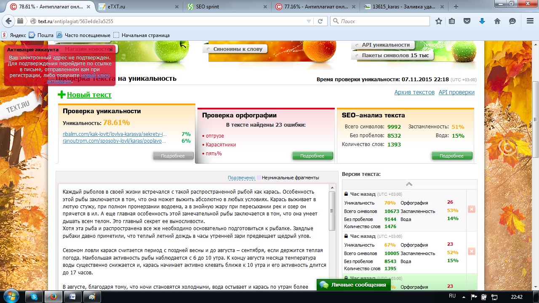The width and height of the screenshot is (539, 303).
Task: Open Skype from the taskbar
Action: click(x=34, y=297)
